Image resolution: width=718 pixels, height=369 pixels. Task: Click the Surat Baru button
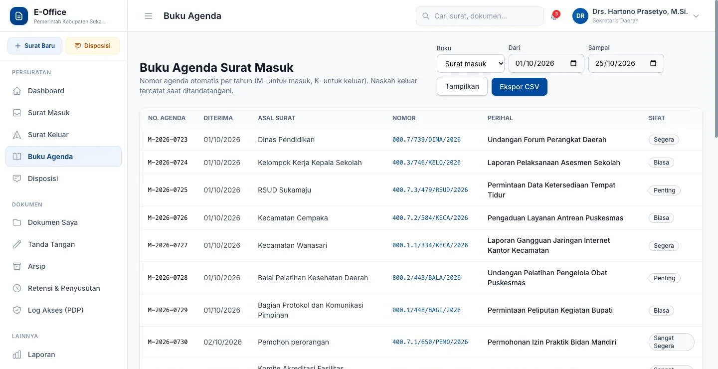point(35,46)
